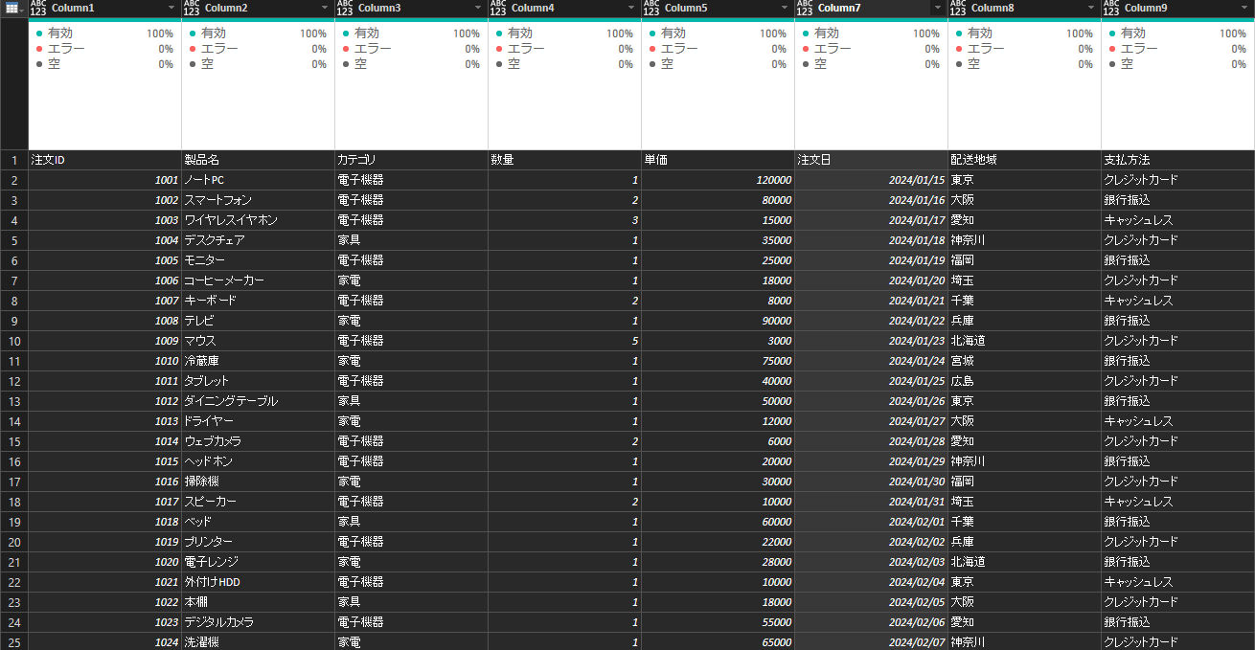Viewport: 1255px width, 650px height.
Task: Open the filter dropdown for Column9
Action: (x=1244, y=8)
